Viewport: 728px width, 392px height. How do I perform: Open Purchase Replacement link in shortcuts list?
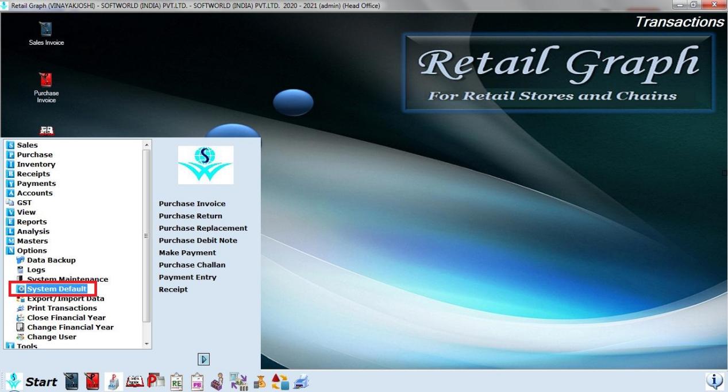(203, 228)
